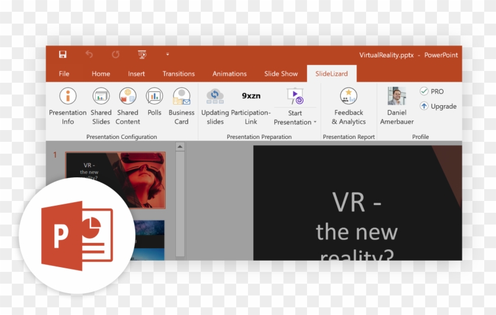
Task: Click the Save icon in title bar
Action: pos(63,54)
